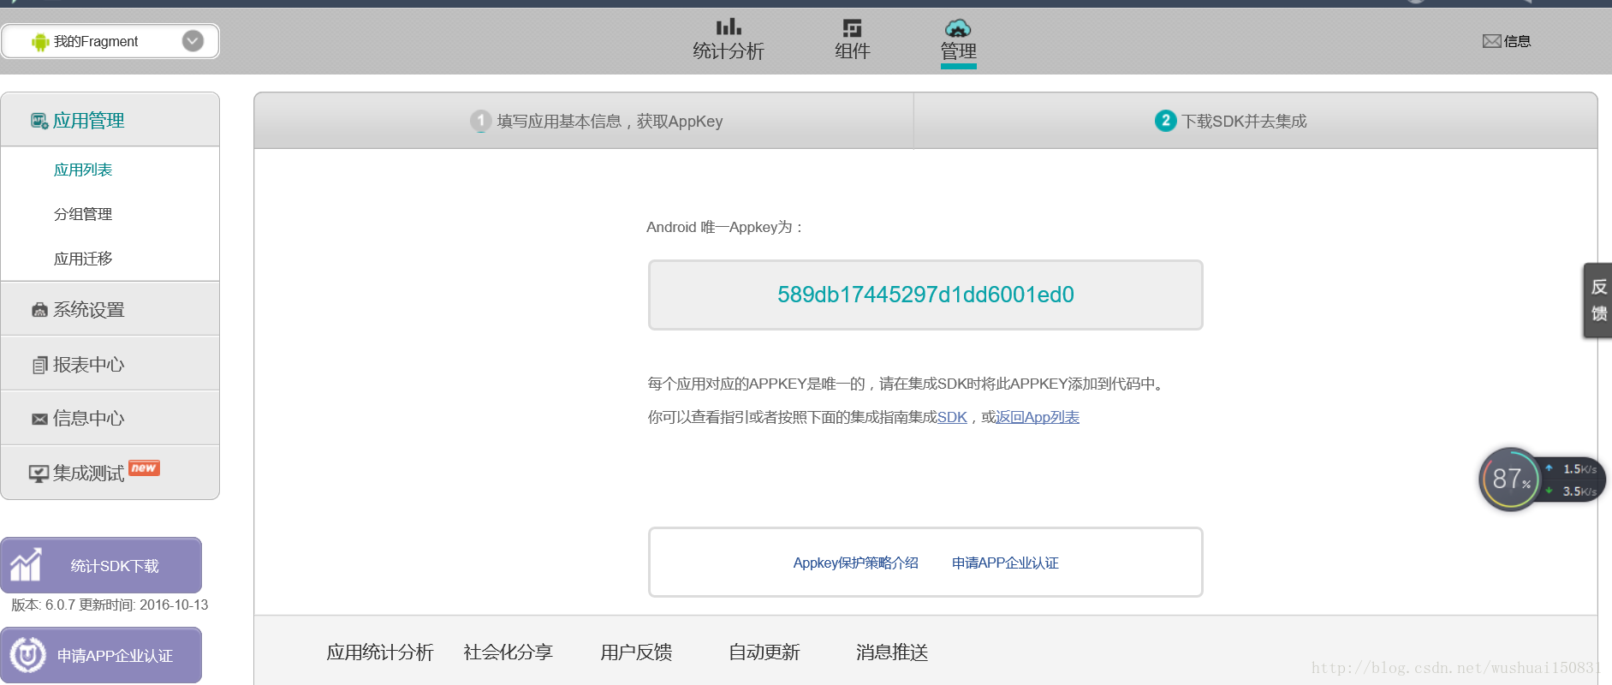Switch to the 统计分析 tab label
This screenshot has height=685, width=1612.
tap(729, 51)
